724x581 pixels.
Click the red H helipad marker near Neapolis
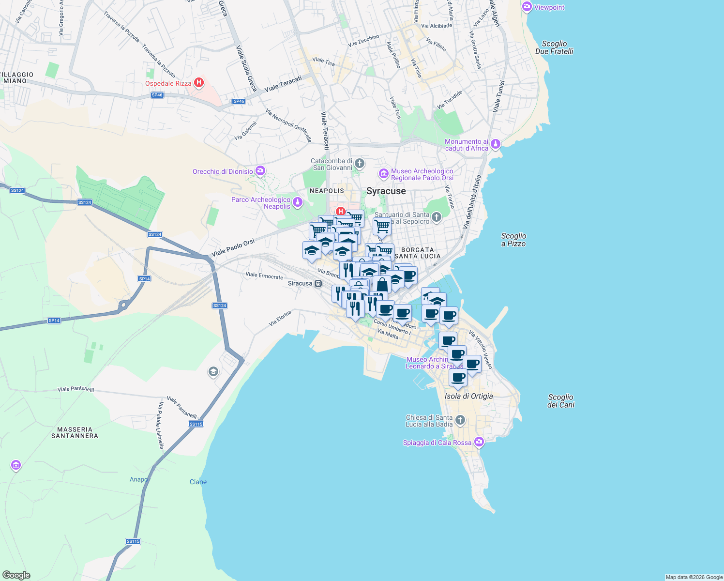[341, 211]
